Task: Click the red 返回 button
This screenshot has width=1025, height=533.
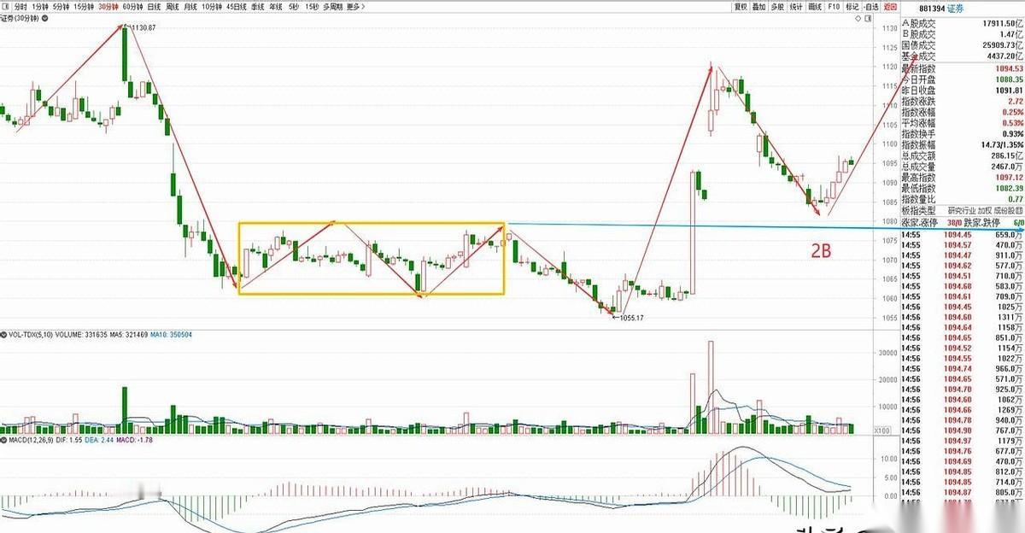Action: click(890, 7)
